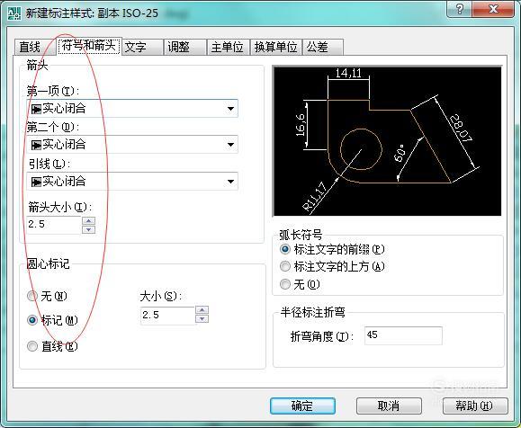The width and height of the screenshot is (521, 428).
Task: Open the 第一项 arrowhead dropdown
Action: point(132,108)
